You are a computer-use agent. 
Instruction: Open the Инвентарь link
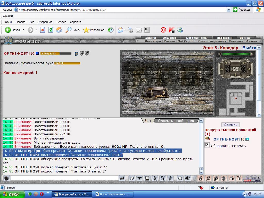tap(153, 41)
